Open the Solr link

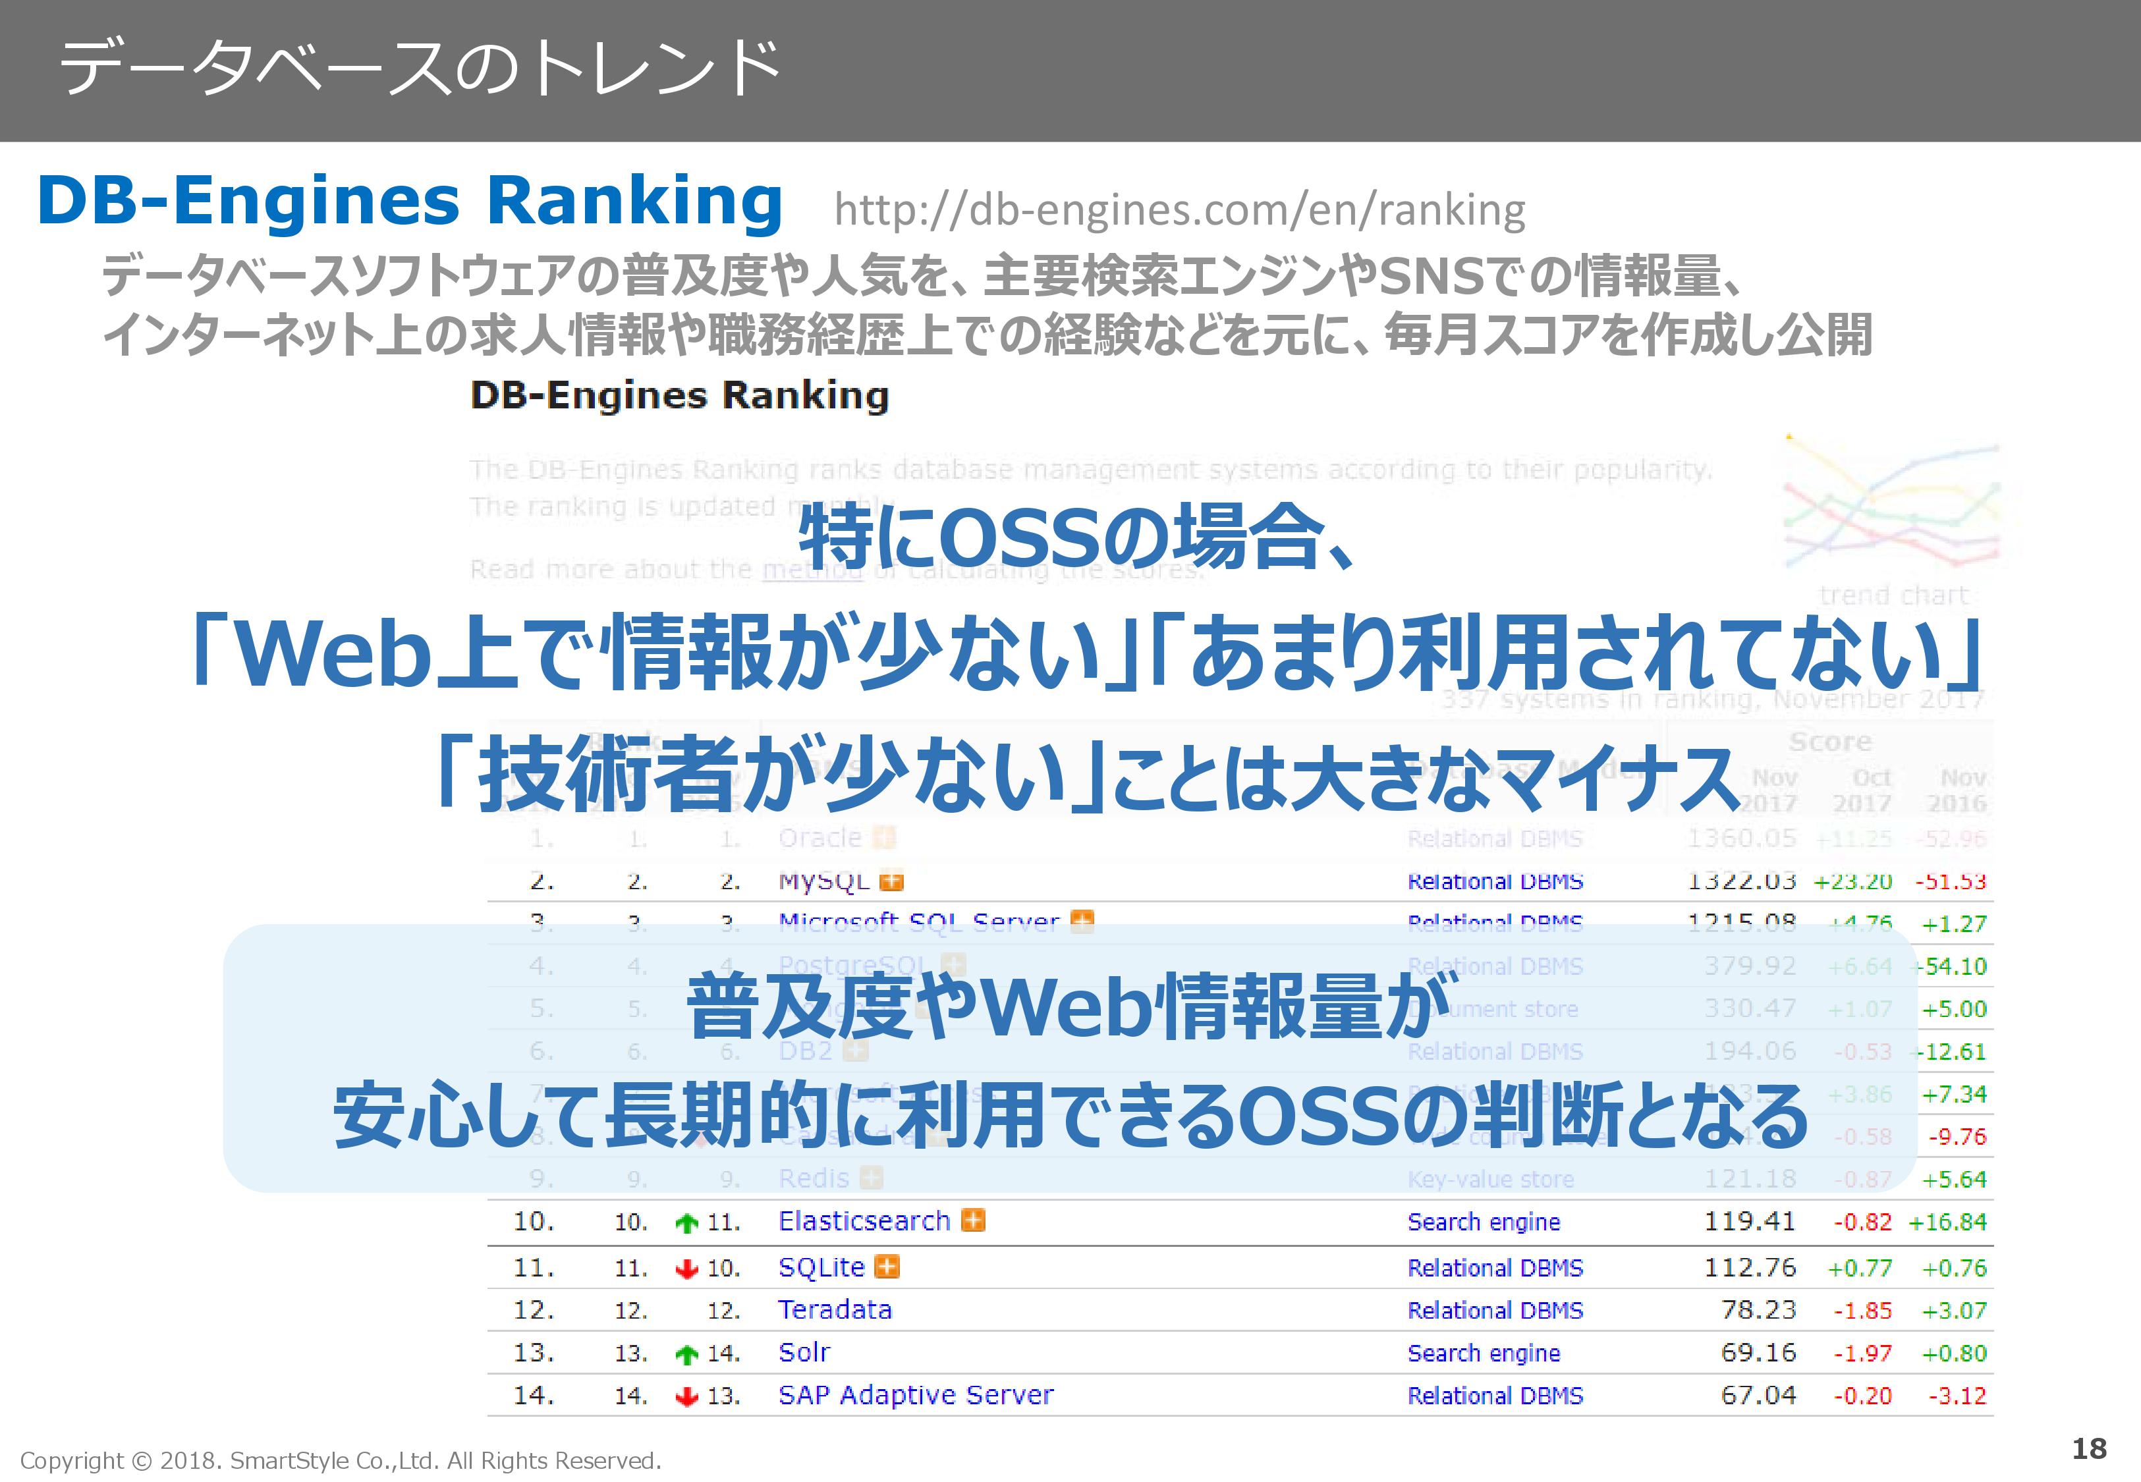(804, 1353)
